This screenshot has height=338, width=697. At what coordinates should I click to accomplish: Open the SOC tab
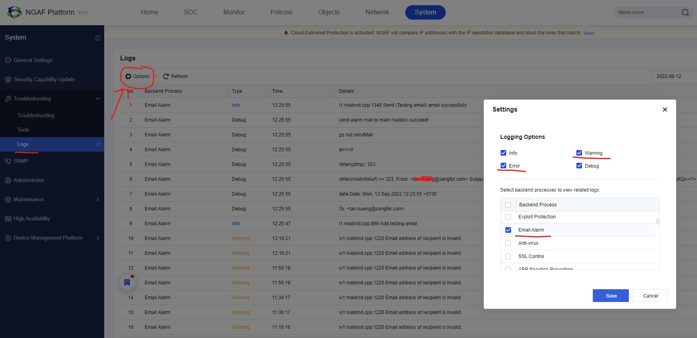point(191,12)
